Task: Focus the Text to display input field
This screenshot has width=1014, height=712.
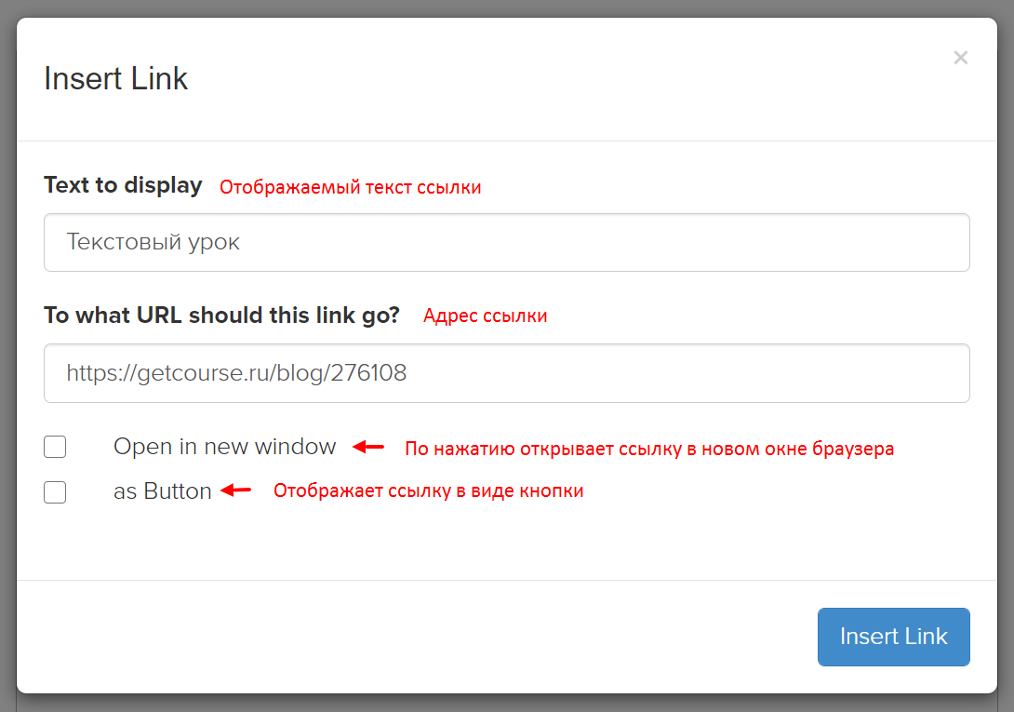Action: [x=507, y=243]
